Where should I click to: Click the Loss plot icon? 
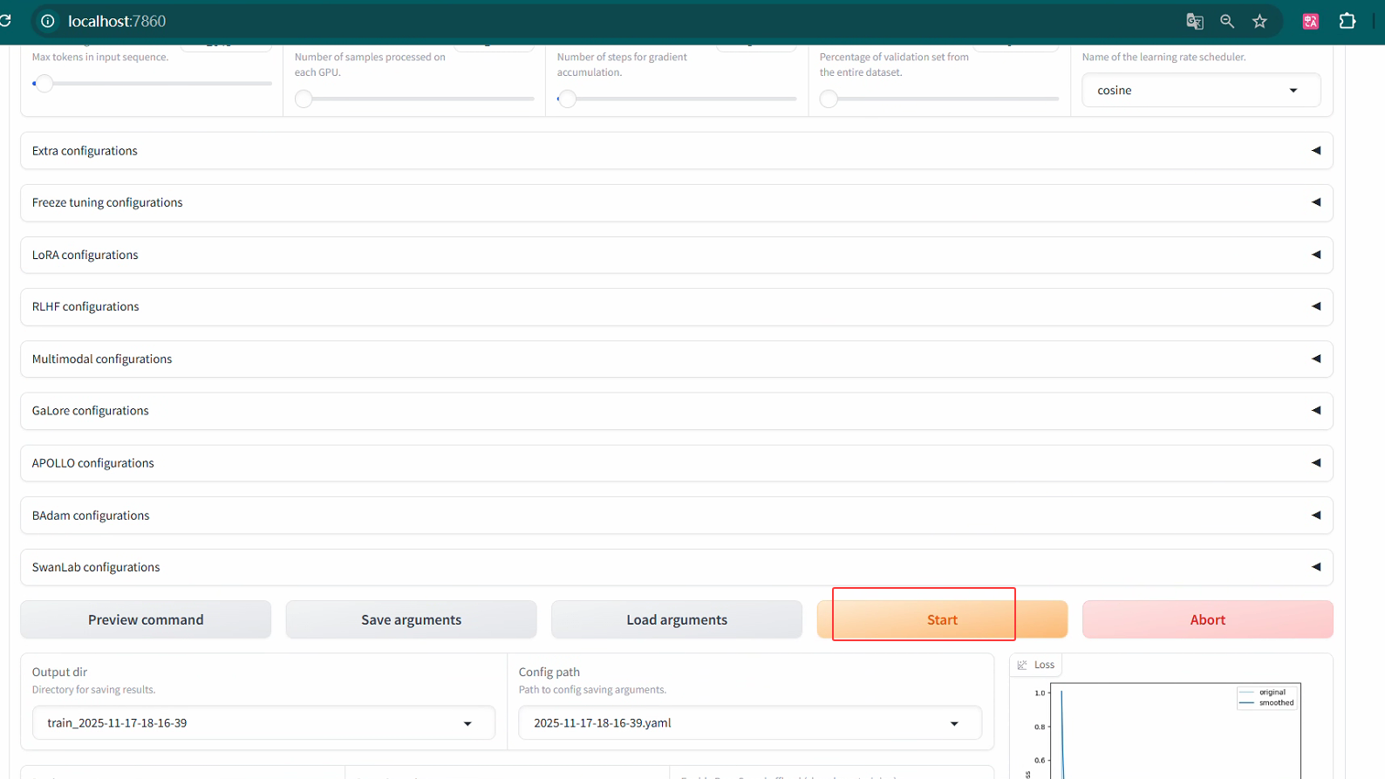point(1022,665)
